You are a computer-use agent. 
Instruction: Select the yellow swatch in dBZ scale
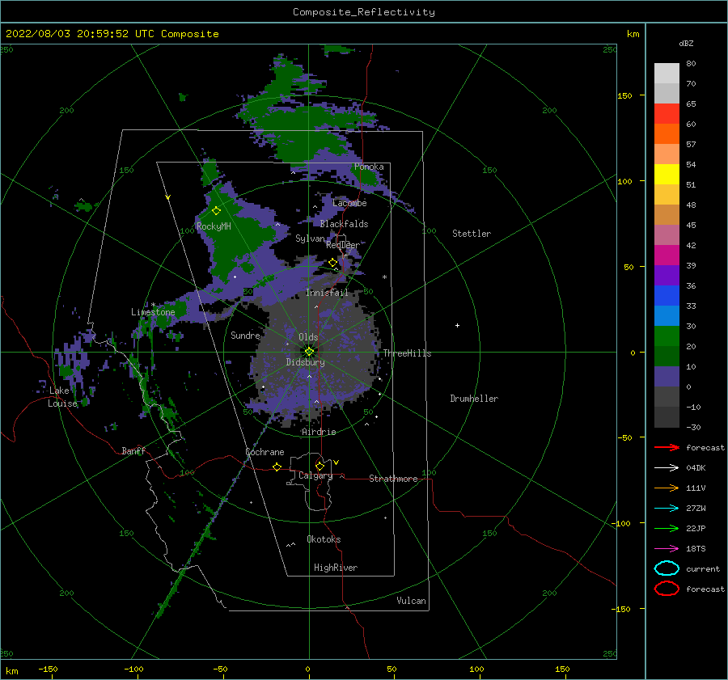[667, 174]
